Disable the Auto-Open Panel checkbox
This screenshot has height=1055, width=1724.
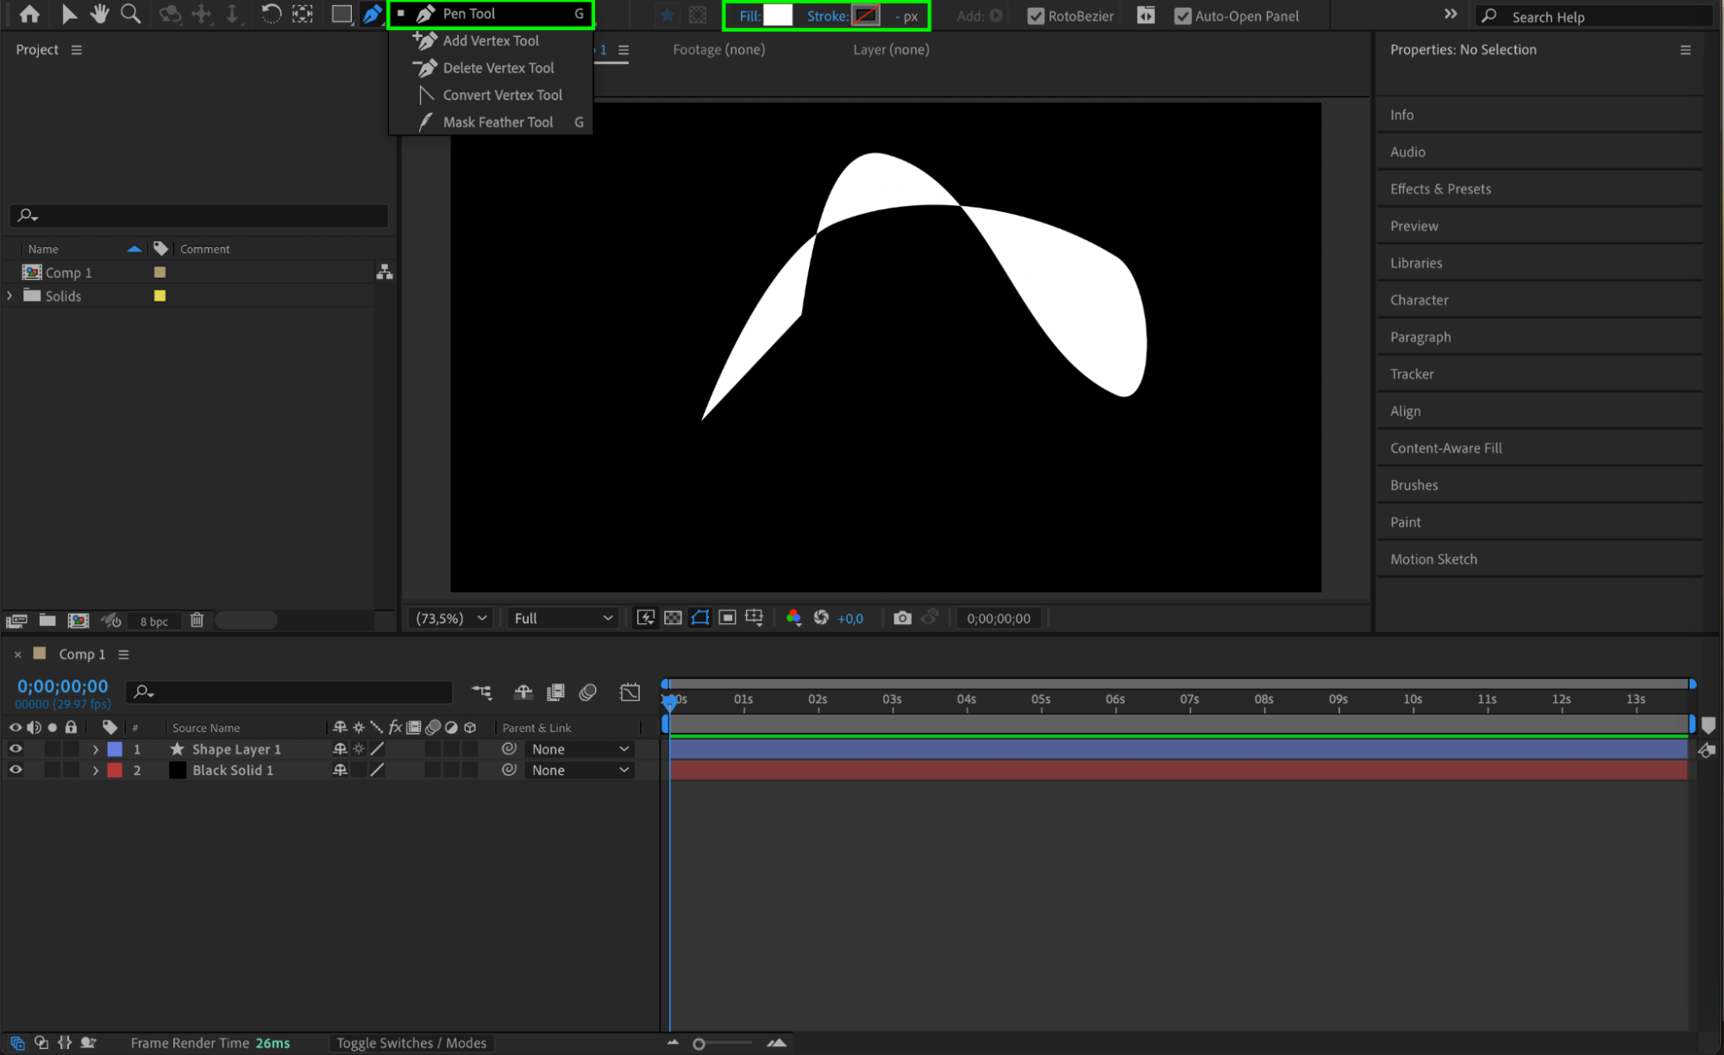pyautogui.click(x=1182, y=16)
